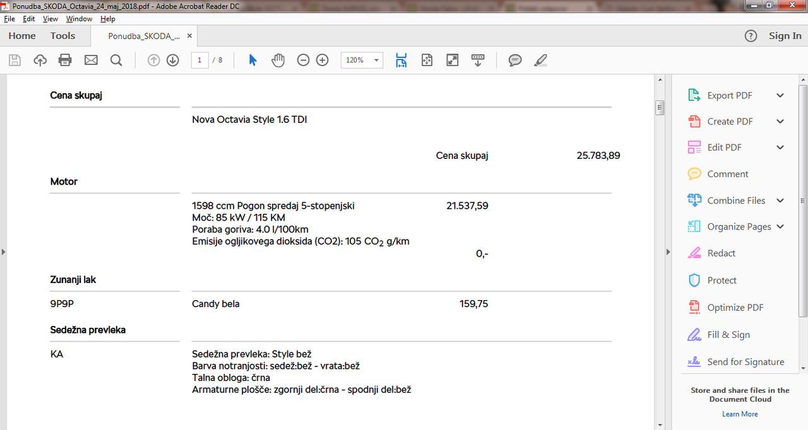Screen dimensions: 808x430
Task: Click the paint code 9P9P
Action: 62,304
